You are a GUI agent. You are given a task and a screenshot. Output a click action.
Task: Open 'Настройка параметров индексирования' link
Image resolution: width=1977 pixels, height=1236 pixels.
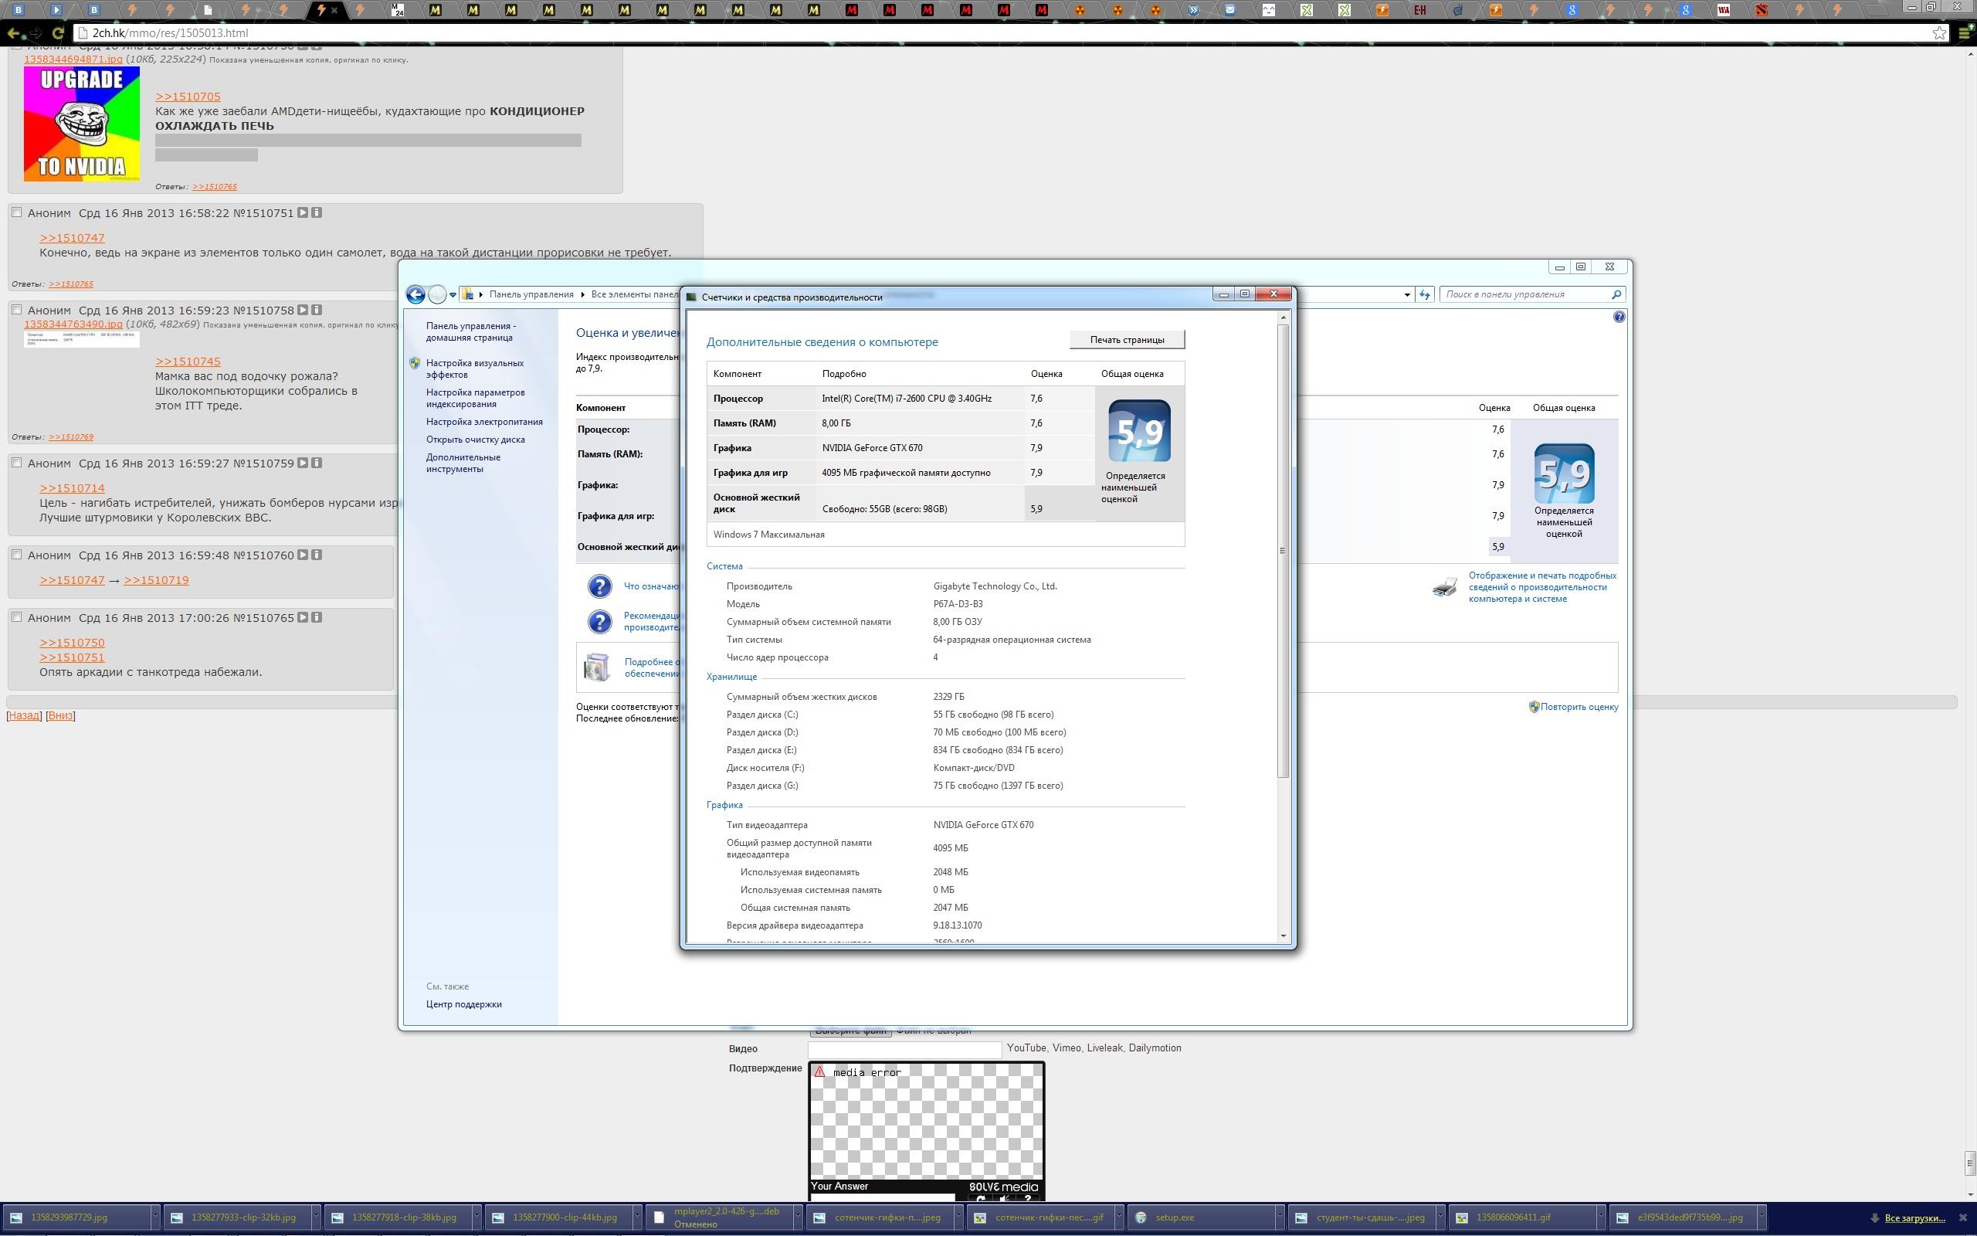click(476, 398)
